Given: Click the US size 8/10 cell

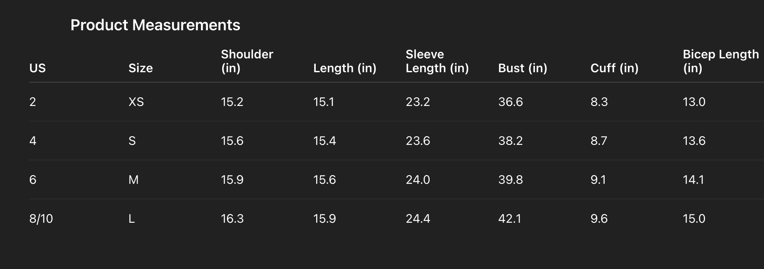Looking at the screenshot, I should (x=41, y=218).
